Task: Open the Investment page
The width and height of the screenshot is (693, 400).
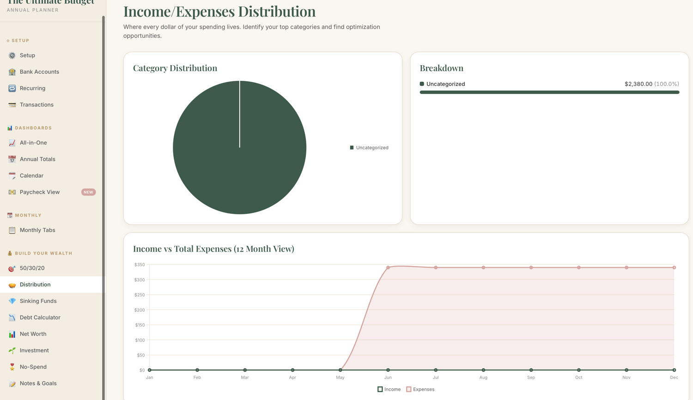Action: (52, 351)
